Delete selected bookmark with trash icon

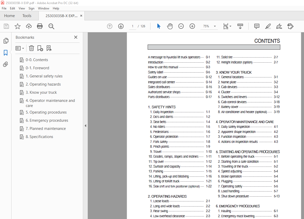click(31, 48)
